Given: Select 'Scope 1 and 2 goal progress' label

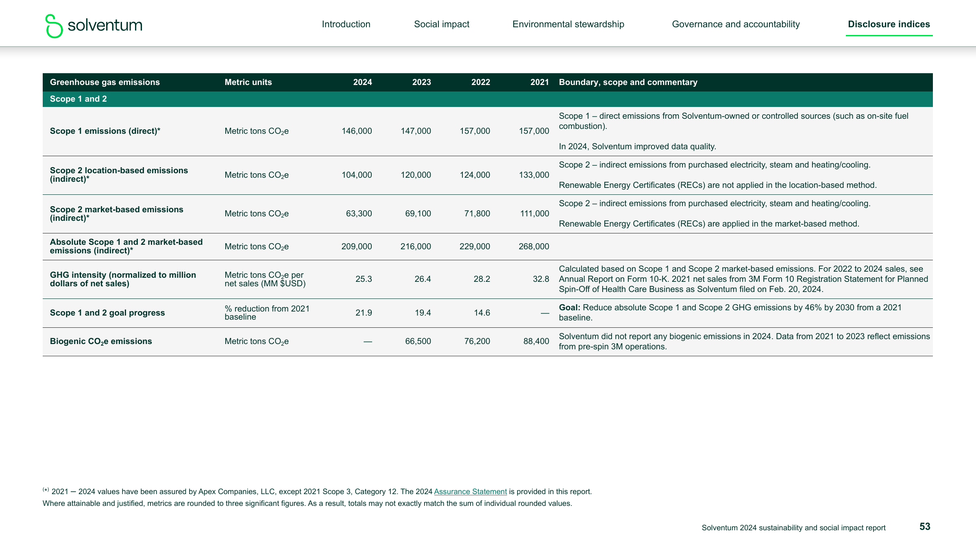Looking at the screenshot, I should pyautogui.click(x=107, y=313).
